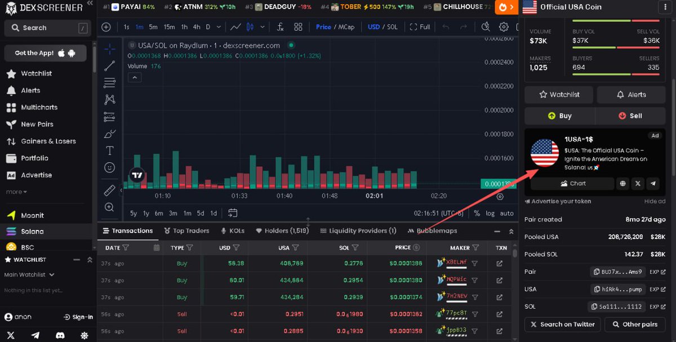
Task: Toggle the Full screen chart mode
Action: coord(420,27)
